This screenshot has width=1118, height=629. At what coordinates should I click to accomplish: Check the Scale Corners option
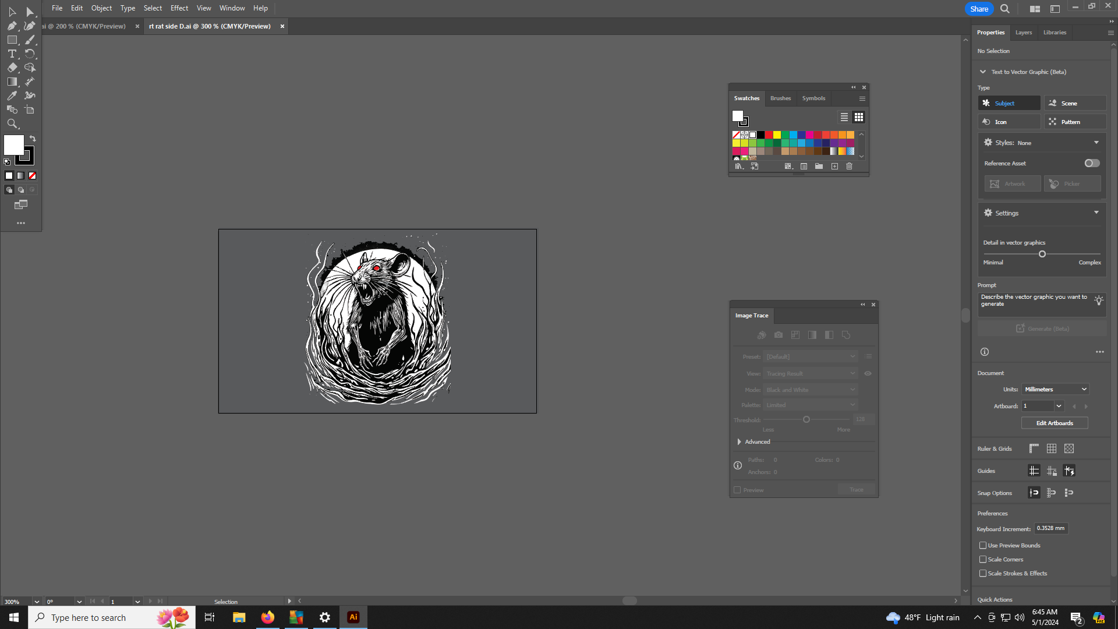[983, 559]
